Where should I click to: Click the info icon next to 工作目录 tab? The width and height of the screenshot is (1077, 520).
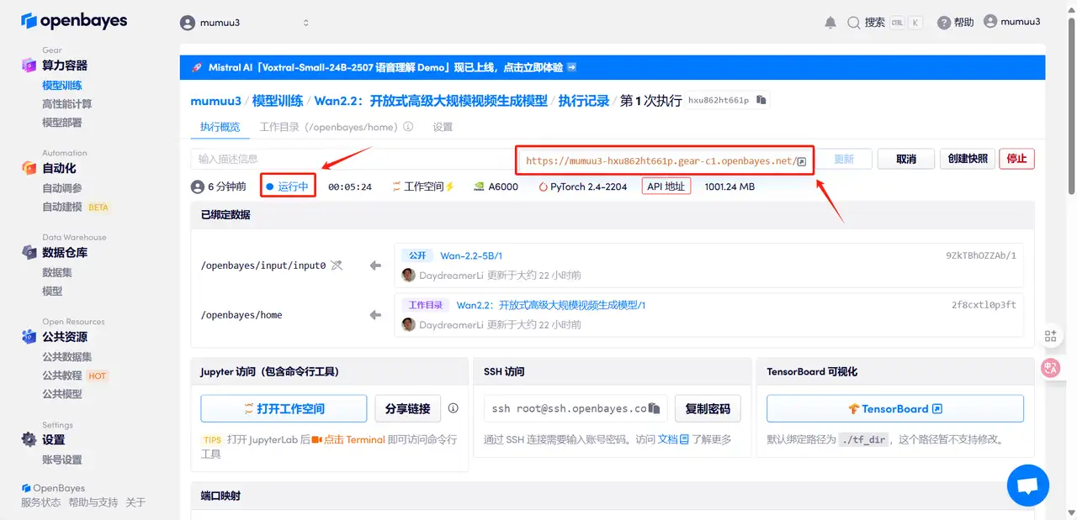coord(408,127)
